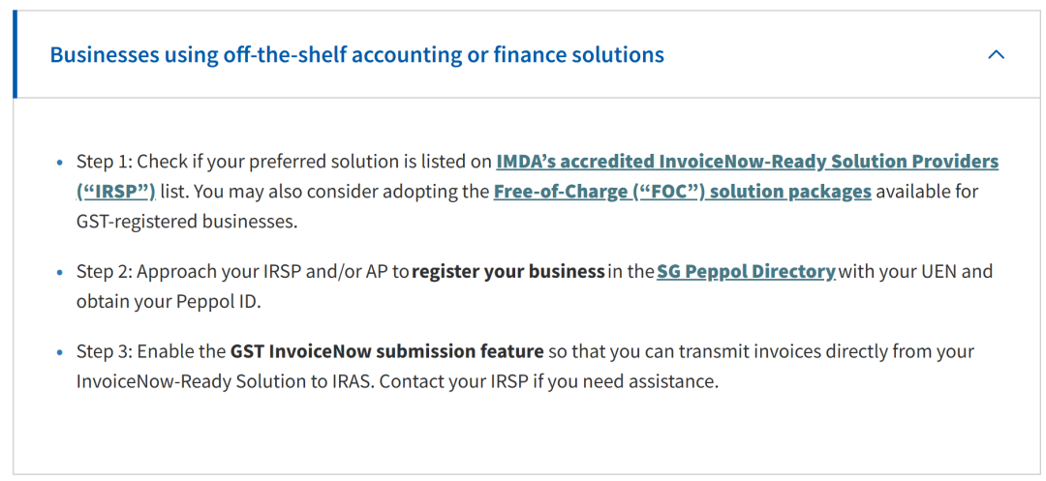This screenshot has height=481, width=1046.
Task: Click the bullet point beside Step 3
Action: (x=61, y=352)
